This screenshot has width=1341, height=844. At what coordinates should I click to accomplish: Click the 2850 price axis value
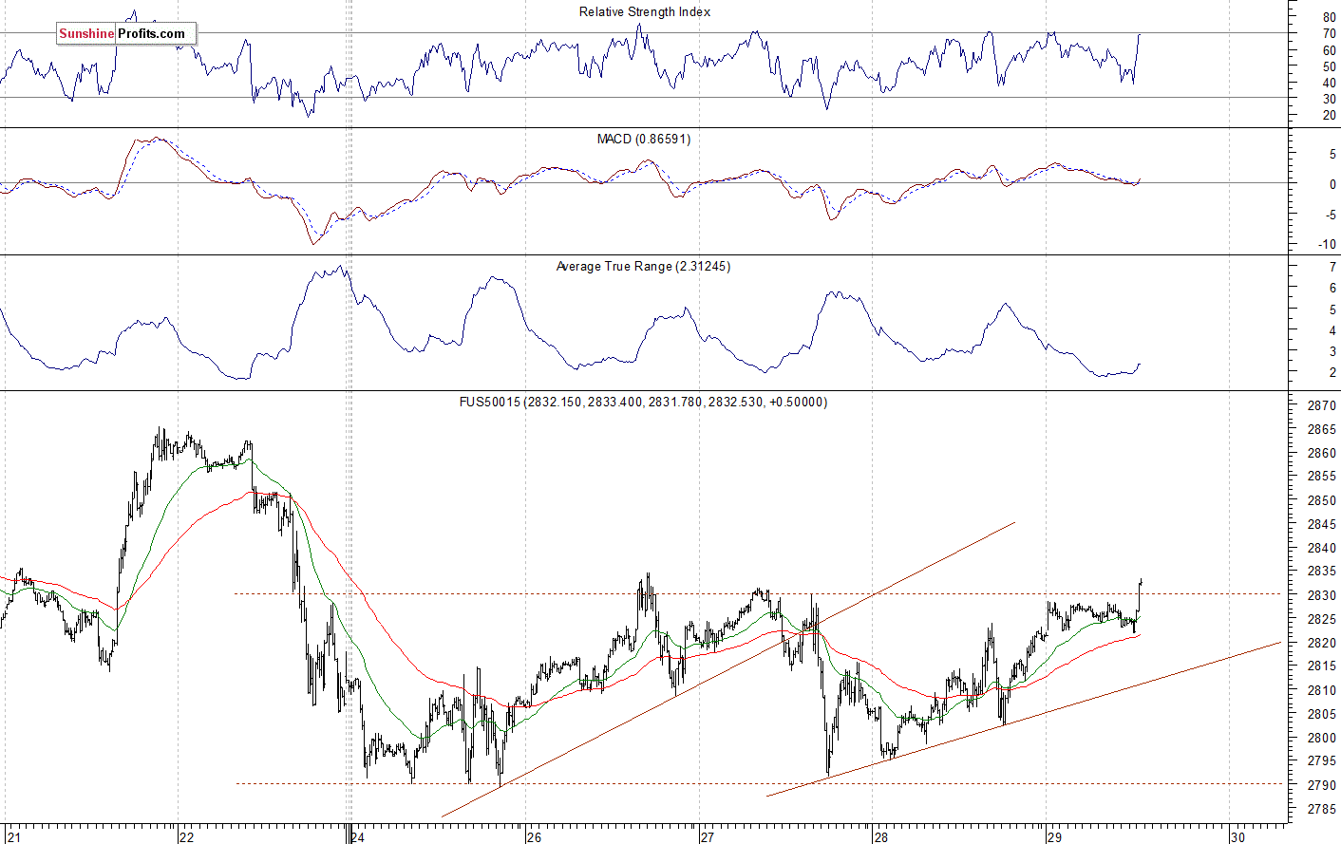1321,500
